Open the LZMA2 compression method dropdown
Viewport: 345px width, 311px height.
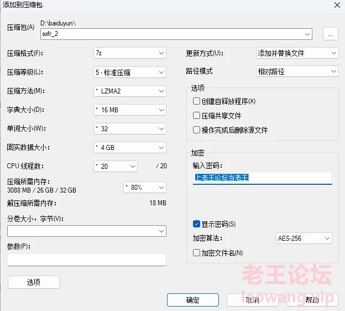coord(129,91)
